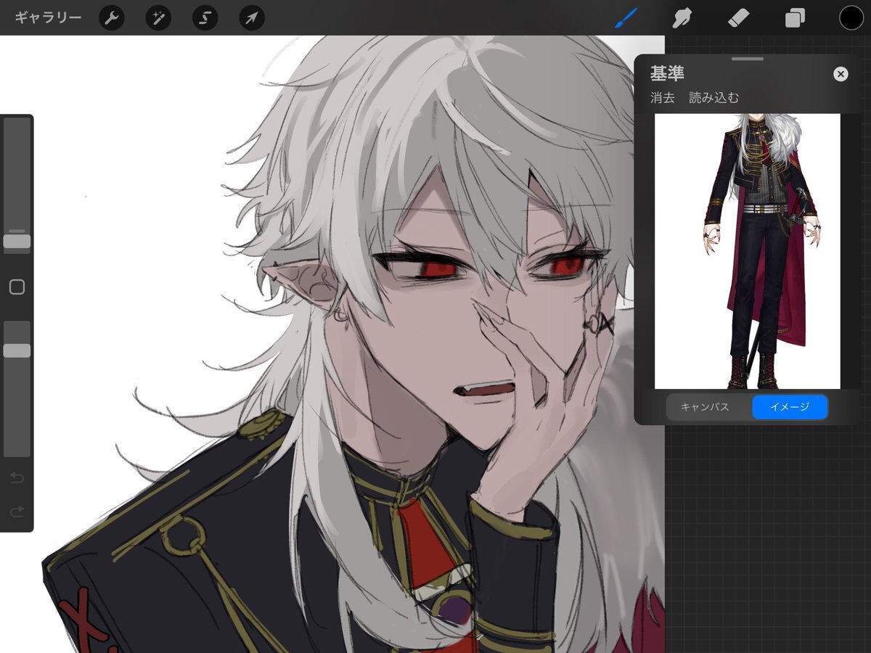Select the イメージ reference tab
The height and width of the screenshot is (653, 871).
790,407
